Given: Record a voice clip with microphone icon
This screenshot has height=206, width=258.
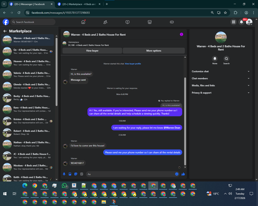Looking at the screenshot, I should pos(64,174).
